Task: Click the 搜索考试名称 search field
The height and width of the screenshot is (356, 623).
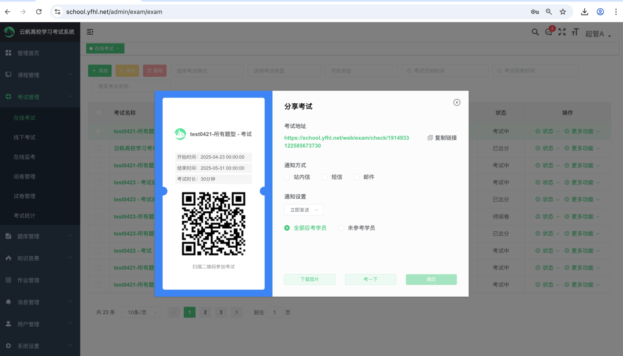Action: (131, 86)
